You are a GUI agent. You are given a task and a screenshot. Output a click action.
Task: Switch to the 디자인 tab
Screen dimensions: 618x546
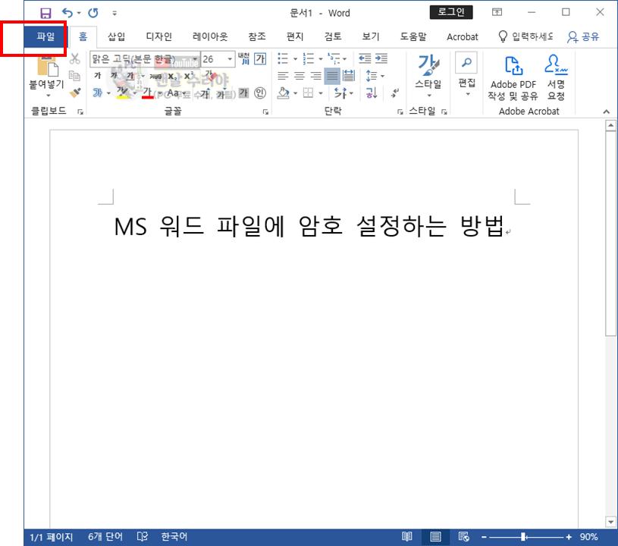pyautogui.click(x=158, y=36)
